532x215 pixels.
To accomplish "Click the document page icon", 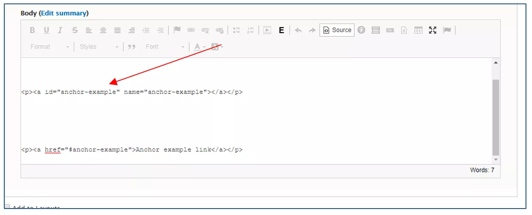I will click(x=404, y=30).
